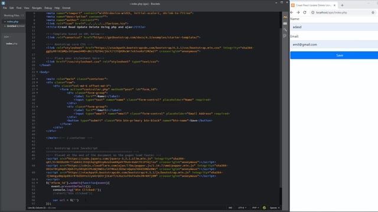Collapse the form tag fold arrow
The width and height of the screenshot is (378, 212).
[37, 89]
